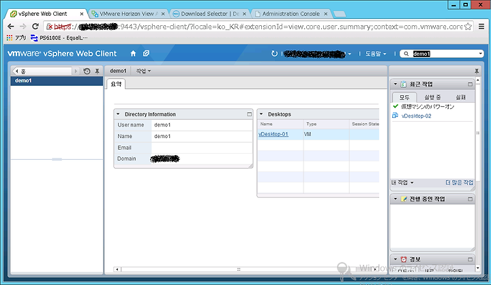This screenshot has height=285, width=491.
Task: Open vDesktop-02 in recent tasks
Action: click(416, 116)
